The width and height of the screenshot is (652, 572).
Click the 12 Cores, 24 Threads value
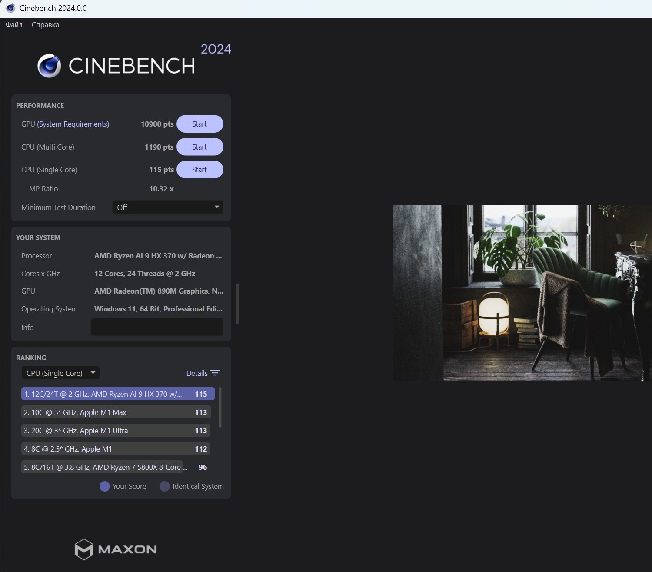145,274
